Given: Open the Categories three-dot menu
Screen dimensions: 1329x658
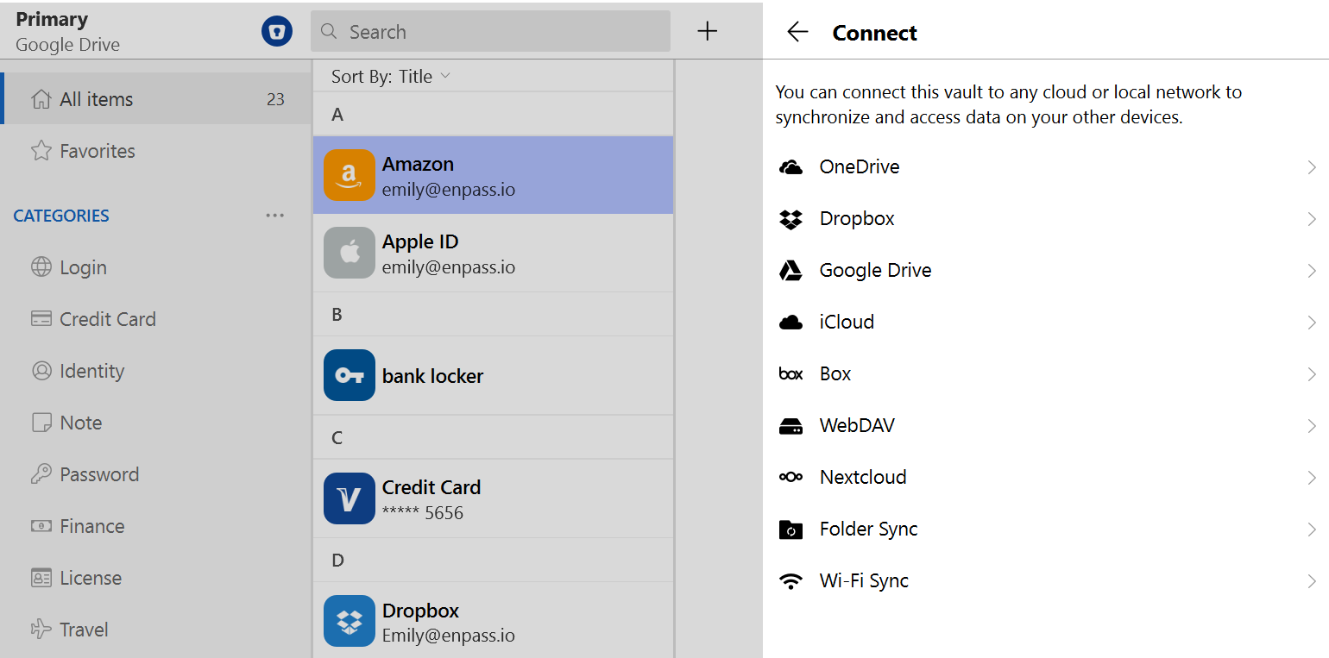Looking at the screenshot, I should pyautogui.click(x=275, y=216).
